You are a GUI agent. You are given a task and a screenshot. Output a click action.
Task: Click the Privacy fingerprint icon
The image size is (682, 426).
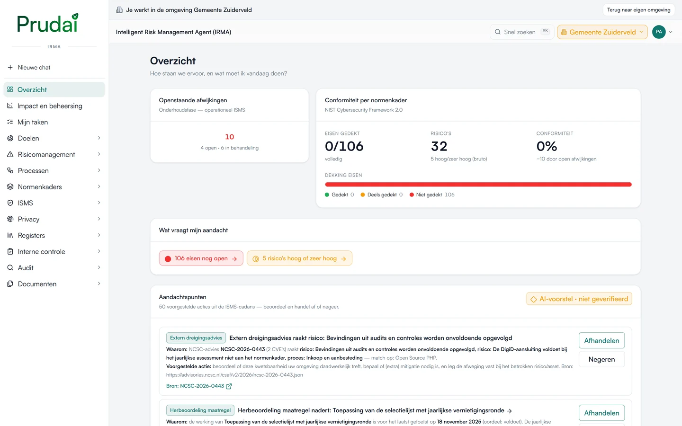[x=10, y=219]
